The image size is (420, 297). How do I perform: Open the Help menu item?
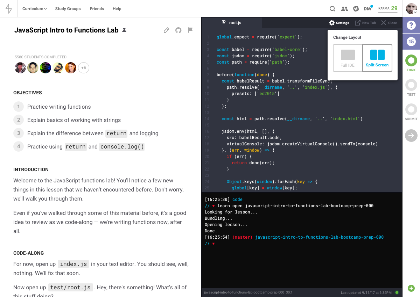[x=117, y=9]
